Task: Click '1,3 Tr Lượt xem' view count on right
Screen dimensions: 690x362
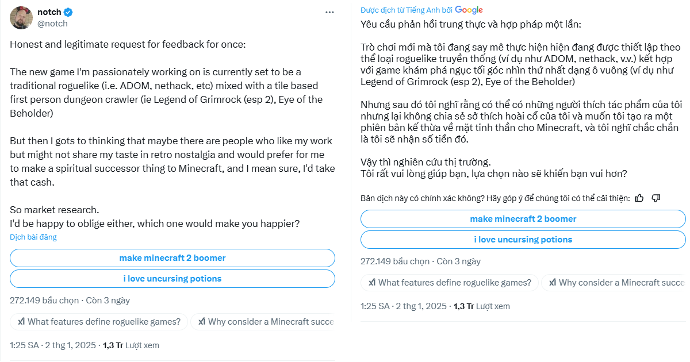Action: (482, 306)
